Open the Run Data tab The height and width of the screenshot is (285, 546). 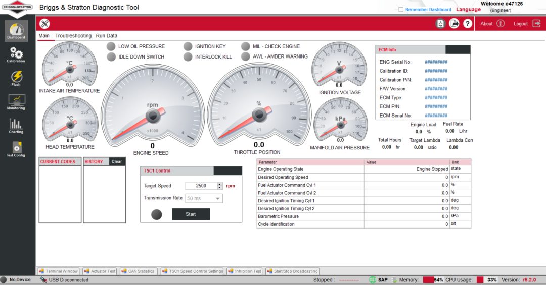(x=107, y=36)
